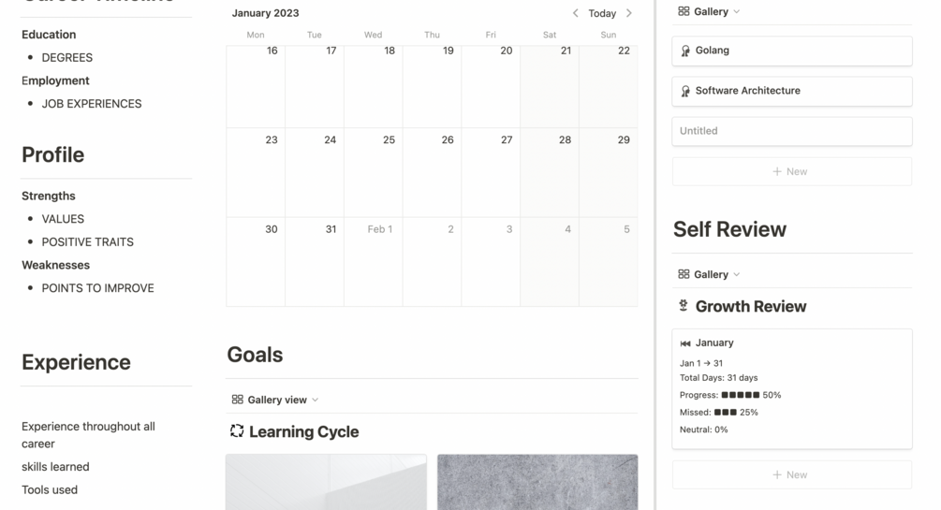
Task: Add new card below the Untitled card
Action: click(x=791, y=171)
